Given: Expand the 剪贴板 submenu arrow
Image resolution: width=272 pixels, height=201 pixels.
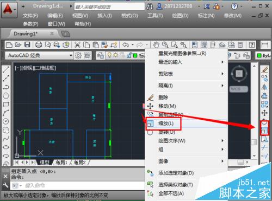Looking at the screenshot, I should point(222,74).
